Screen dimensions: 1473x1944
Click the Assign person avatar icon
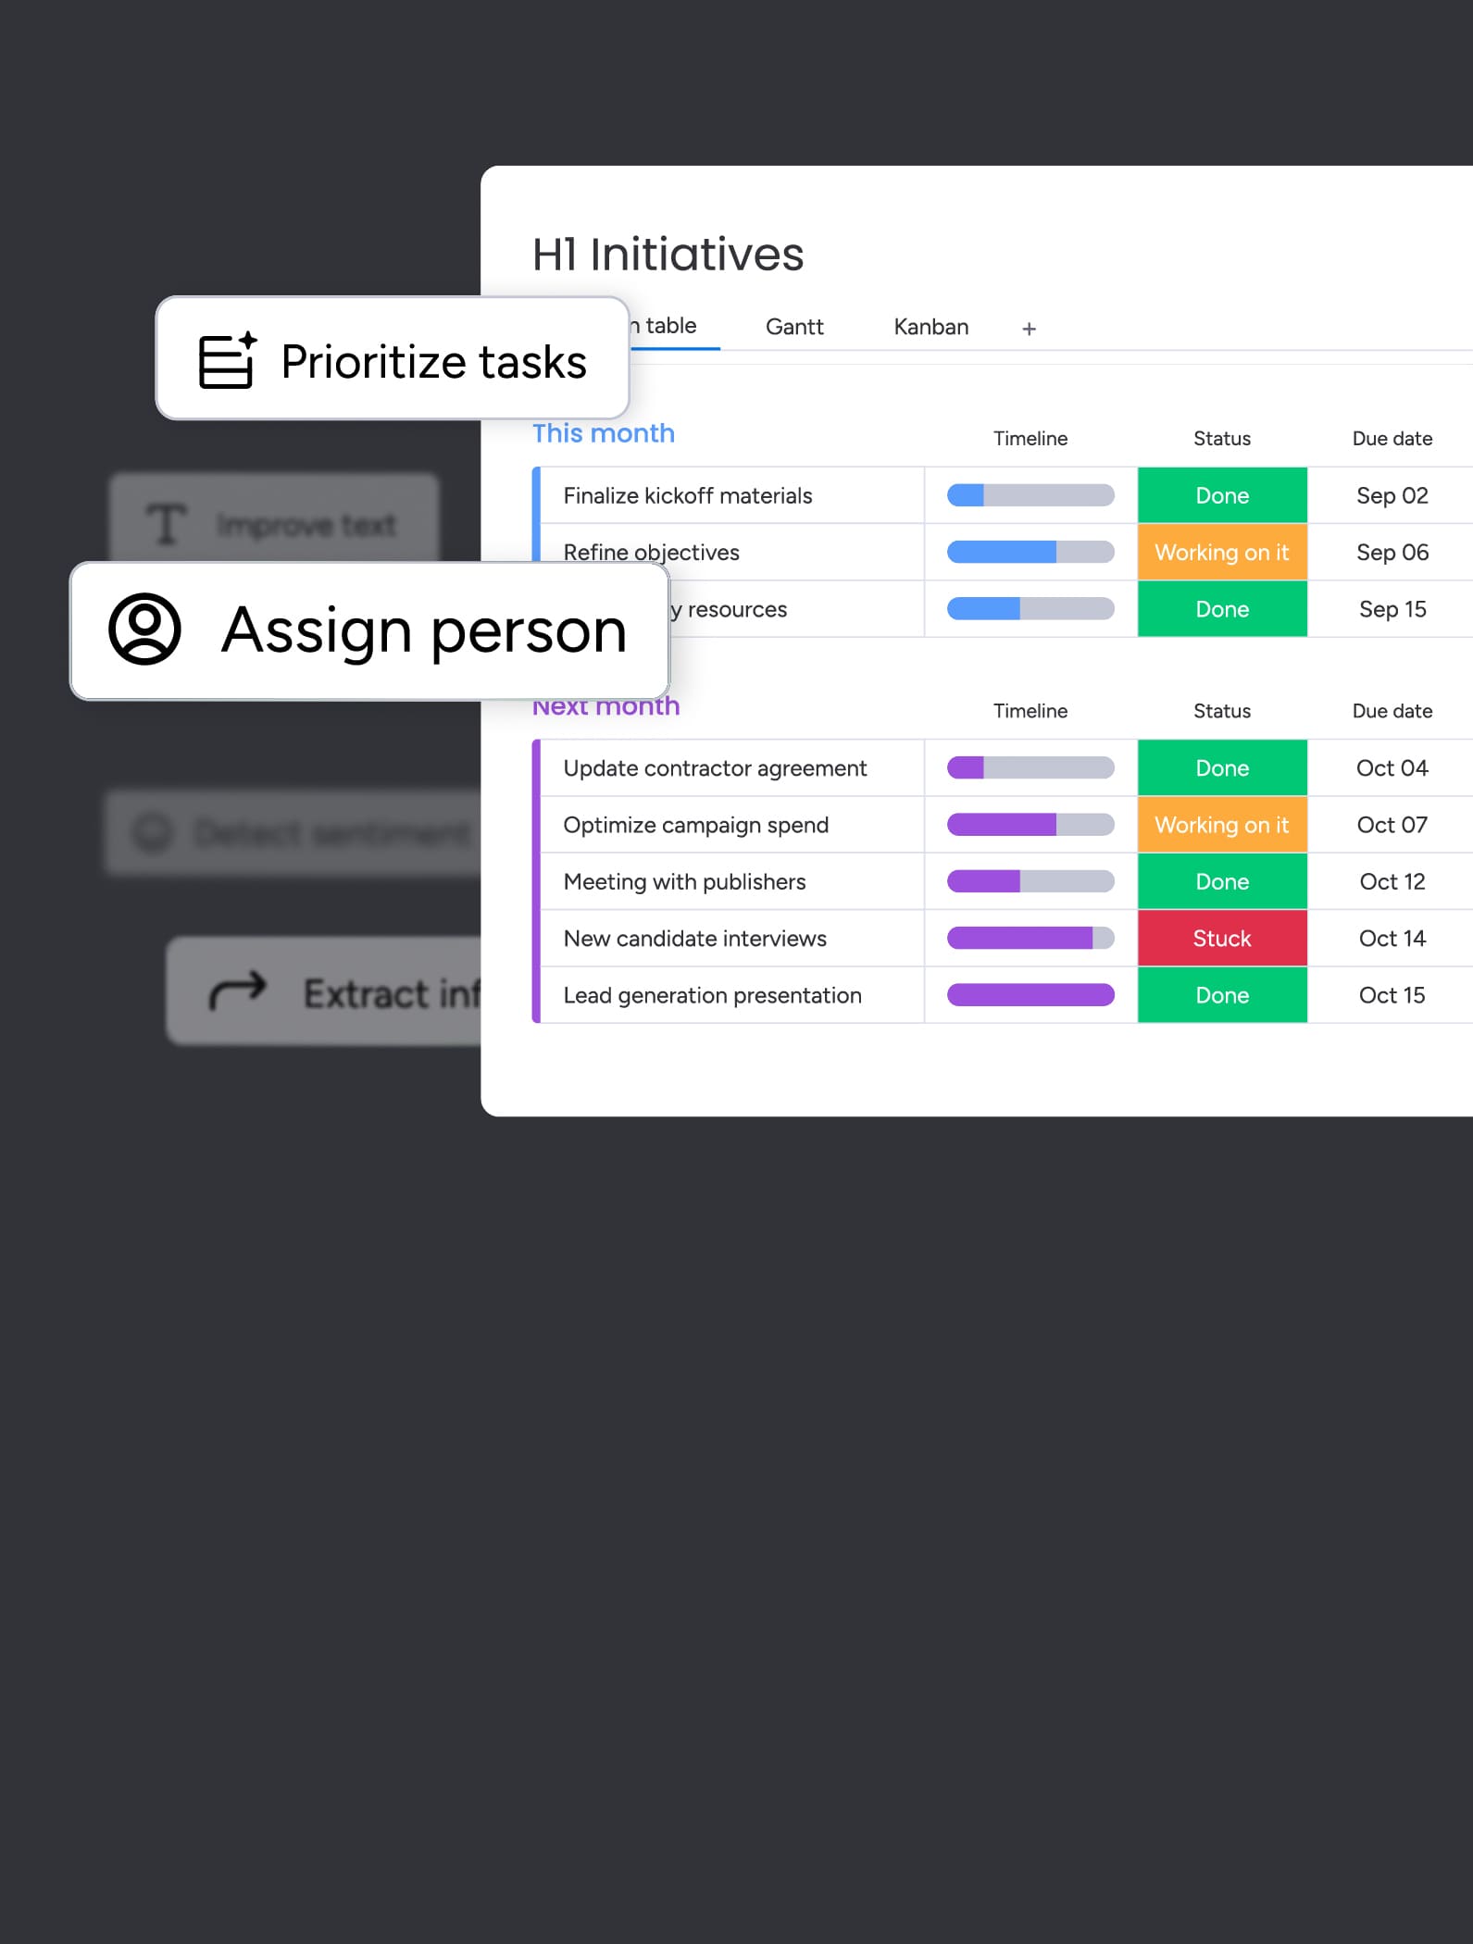pos(144,629)
